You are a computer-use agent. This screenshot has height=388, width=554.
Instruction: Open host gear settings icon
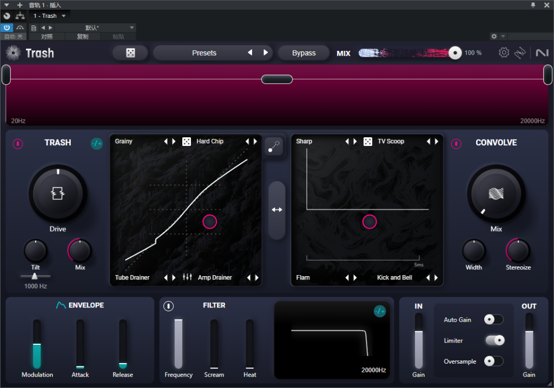[494, 36]
